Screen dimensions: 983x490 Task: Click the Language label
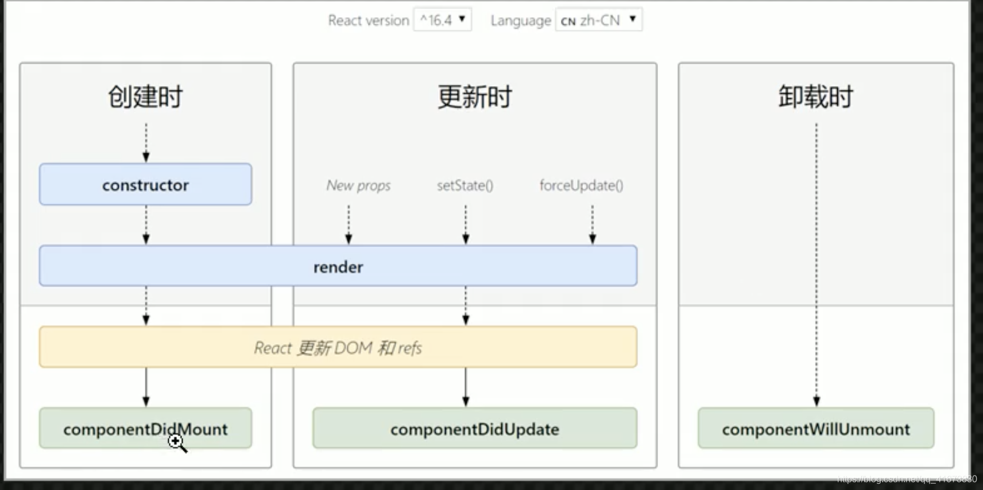pos(521,21)
